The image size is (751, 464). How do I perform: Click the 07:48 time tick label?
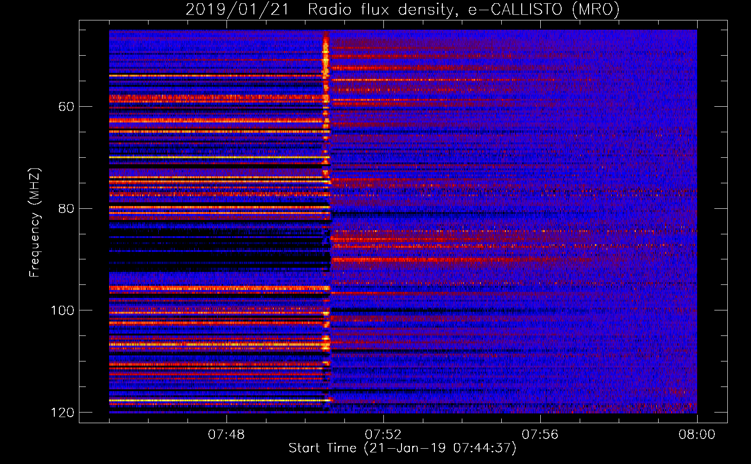click(227, 435)
